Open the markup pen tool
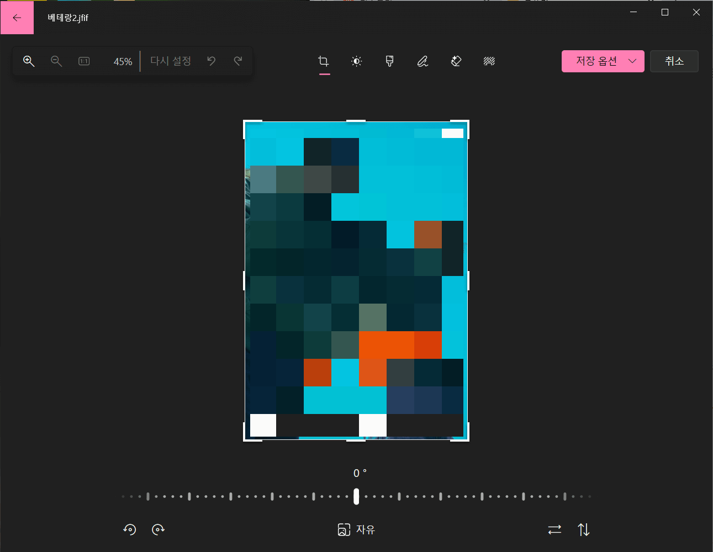Image resolution: width=713 pixels, height=552 pixels. tap(422, 61)
